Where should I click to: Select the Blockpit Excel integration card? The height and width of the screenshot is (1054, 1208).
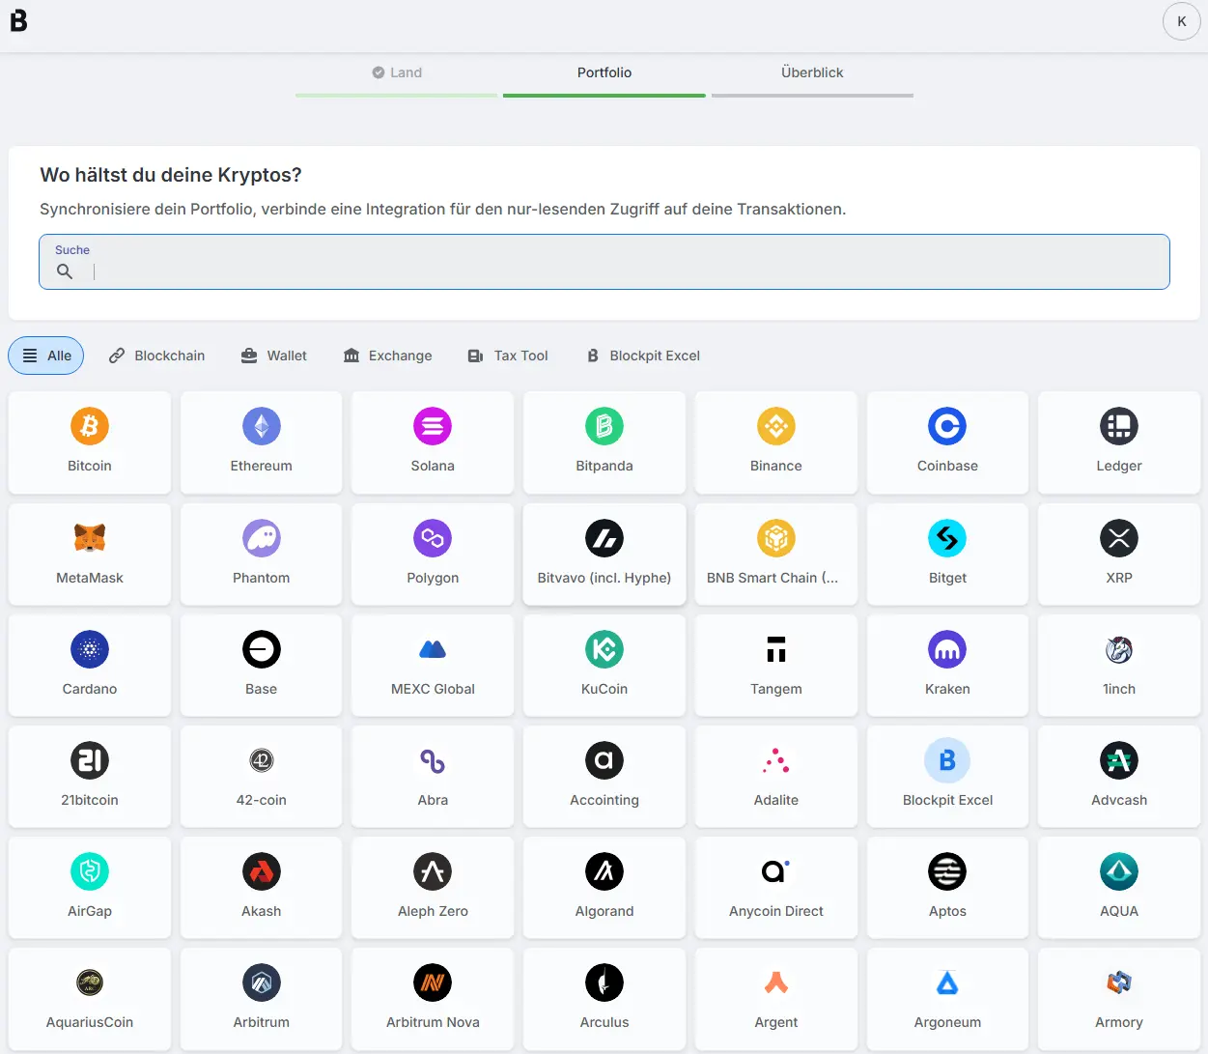pyautogui.click(x=947, y=777)
